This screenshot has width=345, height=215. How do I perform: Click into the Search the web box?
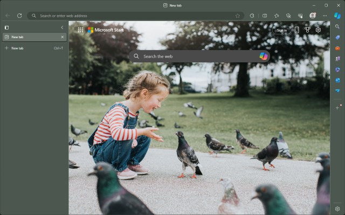pyautogui.click(x=199, y=56)
